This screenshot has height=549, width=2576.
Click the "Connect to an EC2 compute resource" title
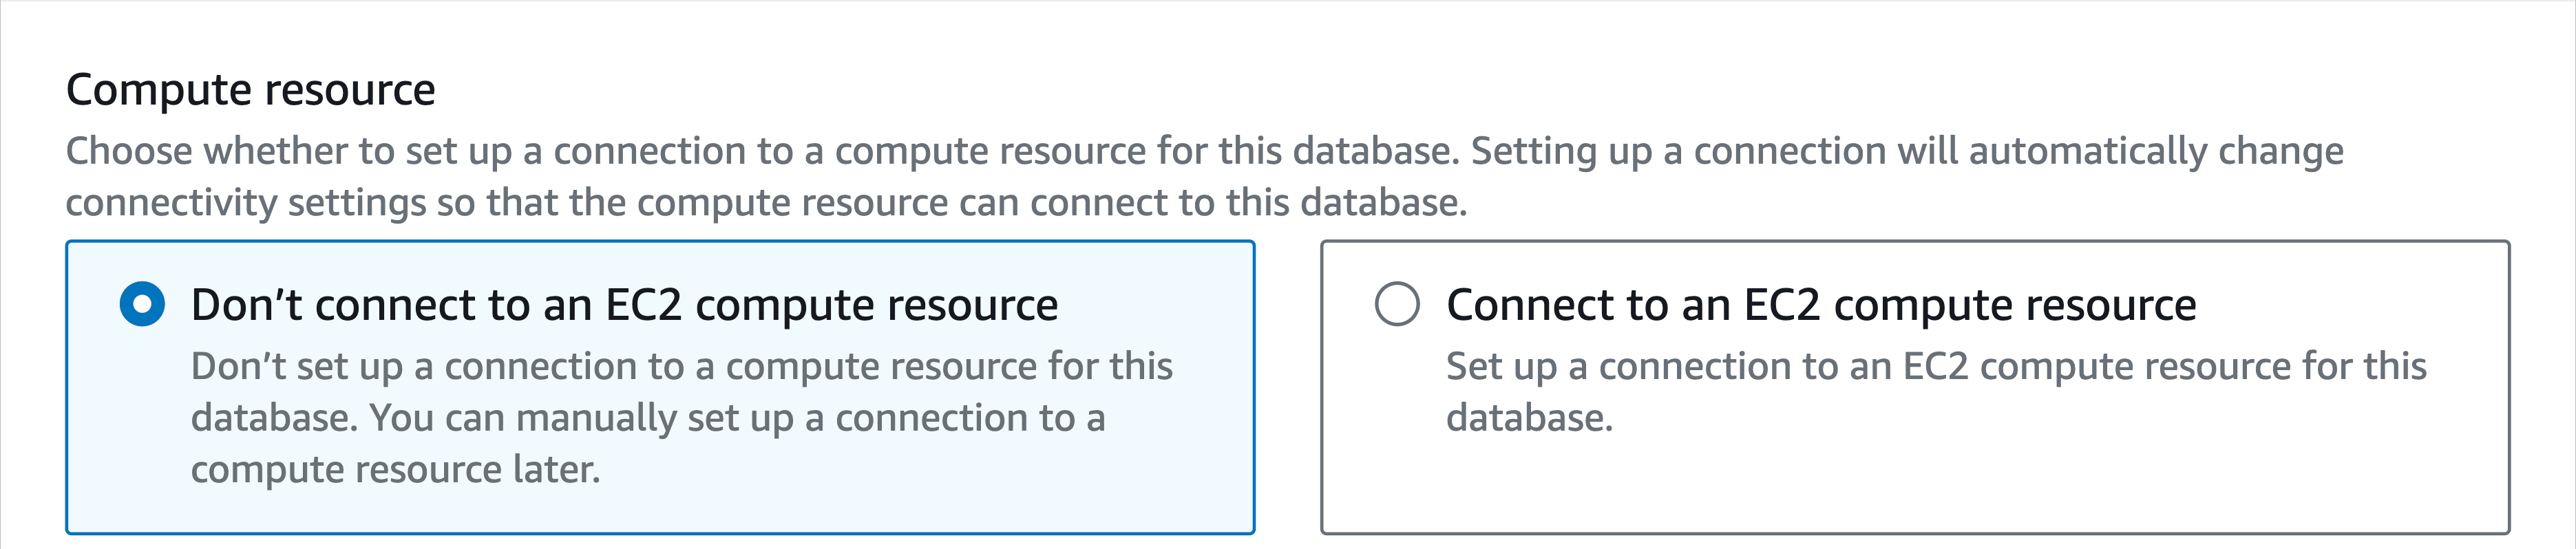[x=1820, y=304]
